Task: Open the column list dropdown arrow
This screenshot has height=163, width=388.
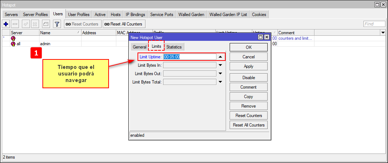Action: 383,33
